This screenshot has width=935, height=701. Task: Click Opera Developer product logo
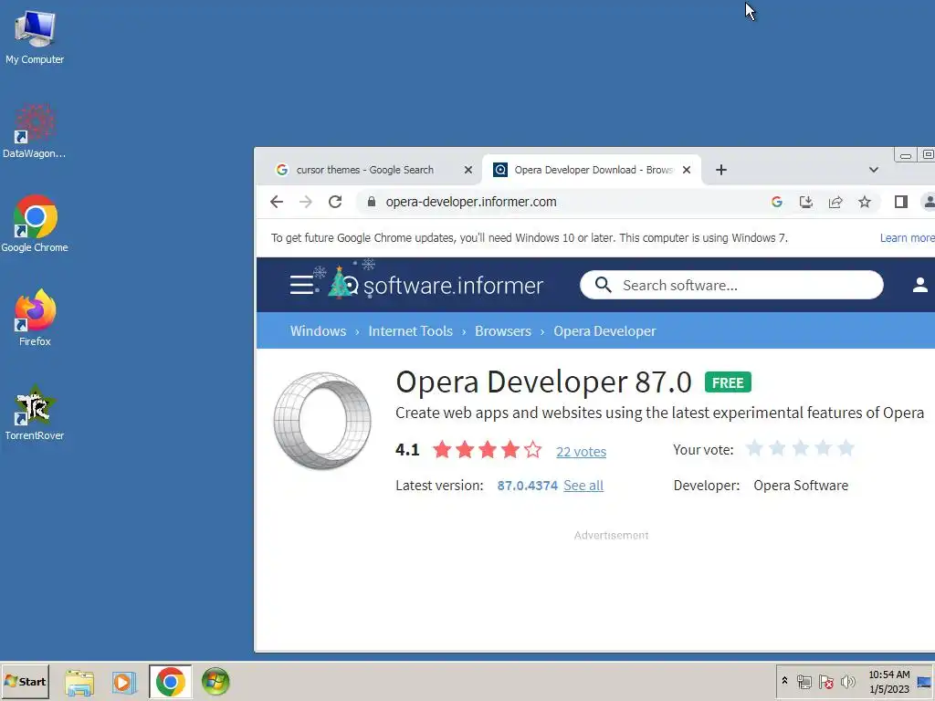click(322, 420)
